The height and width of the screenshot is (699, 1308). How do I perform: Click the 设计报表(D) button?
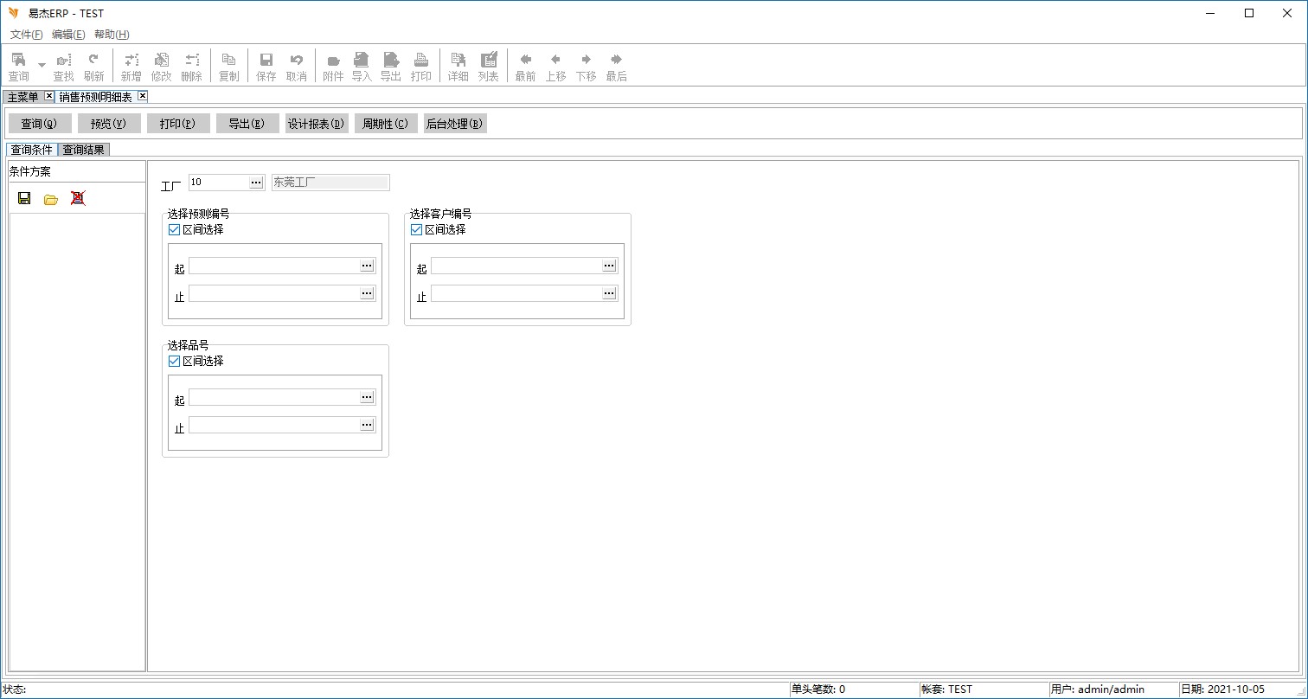click(317, 124)
